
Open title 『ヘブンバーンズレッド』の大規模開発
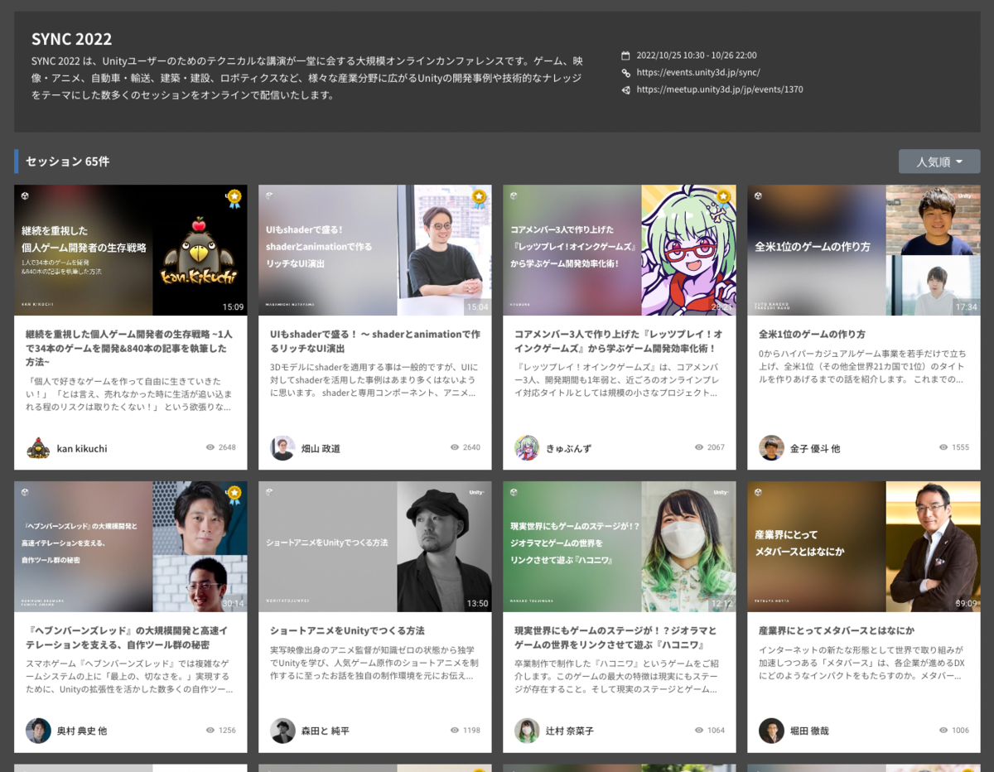(x=127, y=638)
